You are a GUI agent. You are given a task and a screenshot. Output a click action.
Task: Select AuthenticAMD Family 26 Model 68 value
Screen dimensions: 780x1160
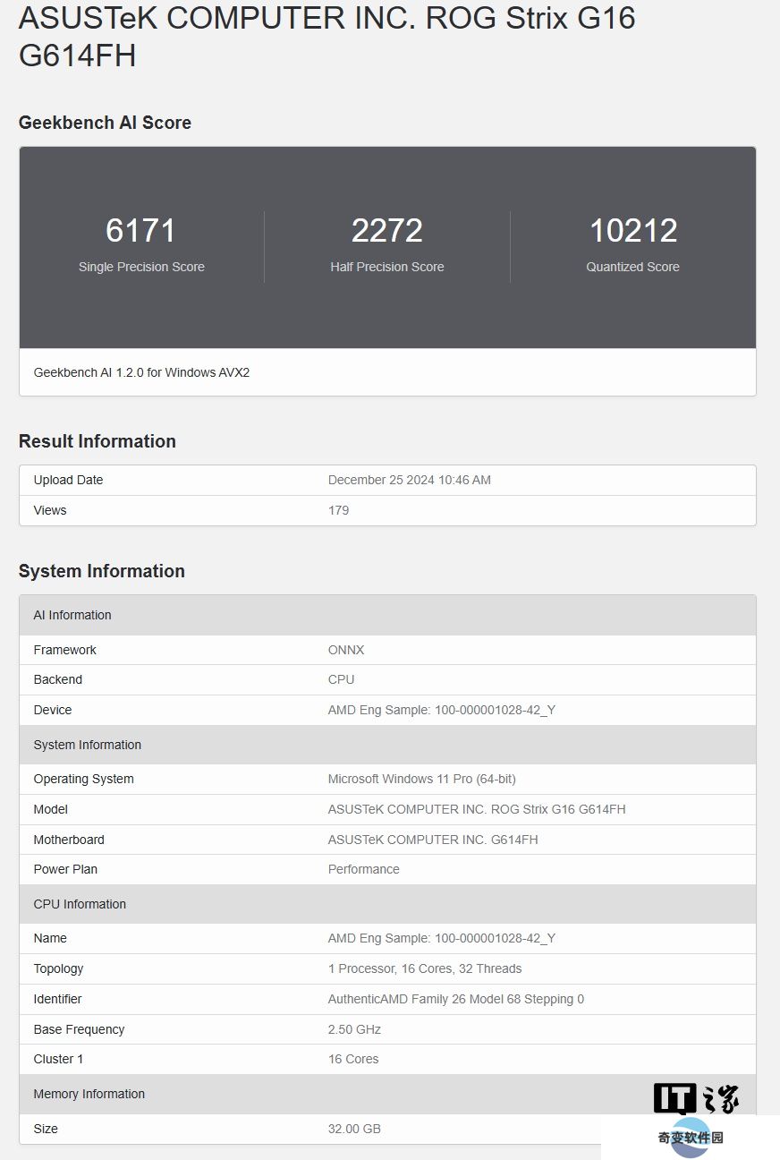[456, 999]
